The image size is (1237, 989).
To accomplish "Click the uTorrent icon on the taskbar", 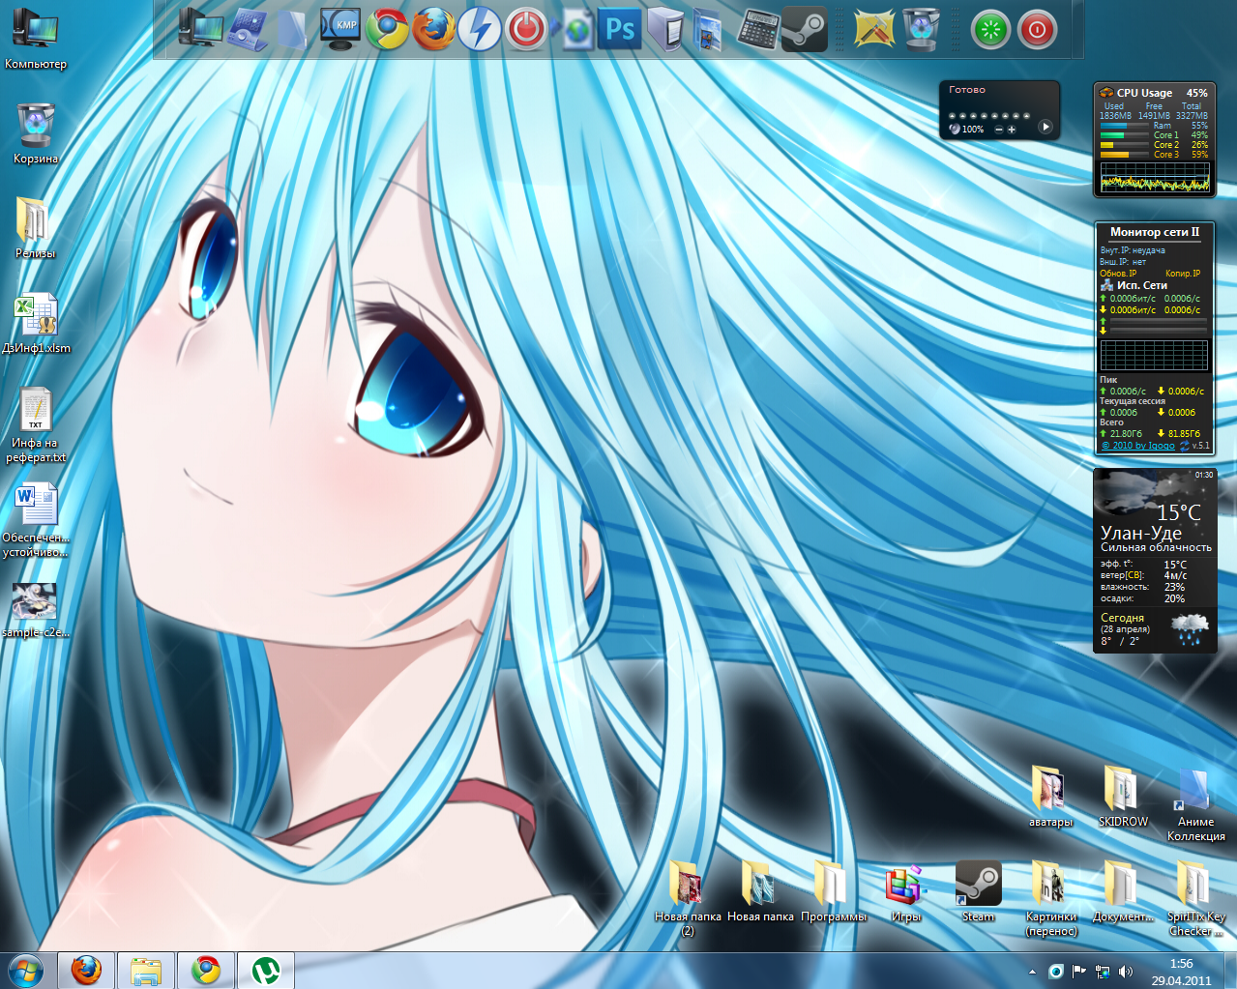I will point(265,970).
